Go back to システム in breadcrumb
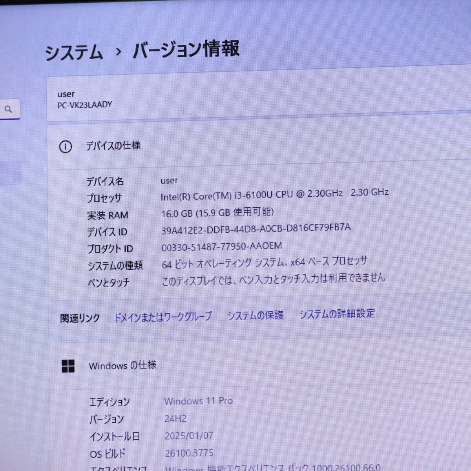Image resolution: width=471 pixels, height=471 pixels. click(x=74, y=53)
